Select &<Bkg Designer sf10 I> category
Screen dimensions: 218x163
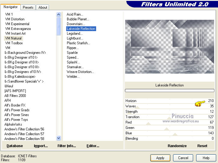coord(21,57)
